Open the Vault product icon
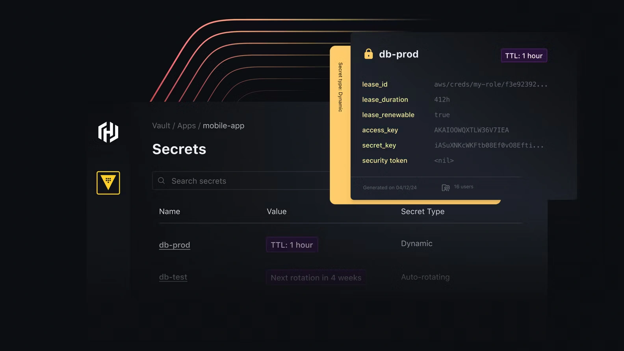Image resolution: width=624 pixels, height=351 pixels. coord(108,183)
